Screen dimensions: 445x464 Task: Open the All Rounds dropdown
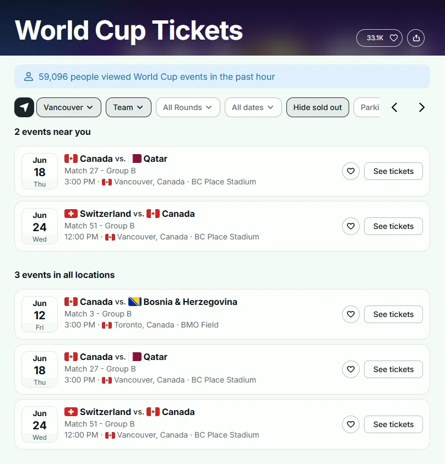click(188, 107)
